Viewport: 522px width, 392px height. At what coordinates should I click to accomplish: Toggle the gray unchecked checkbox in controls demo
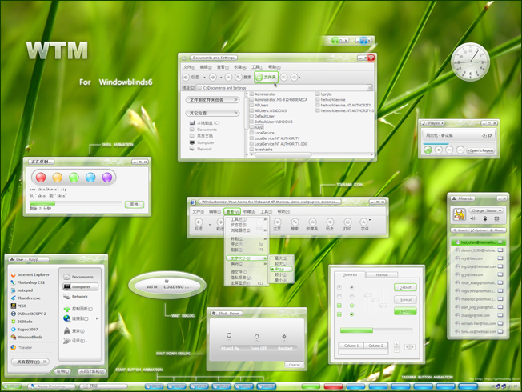[339, 296]
